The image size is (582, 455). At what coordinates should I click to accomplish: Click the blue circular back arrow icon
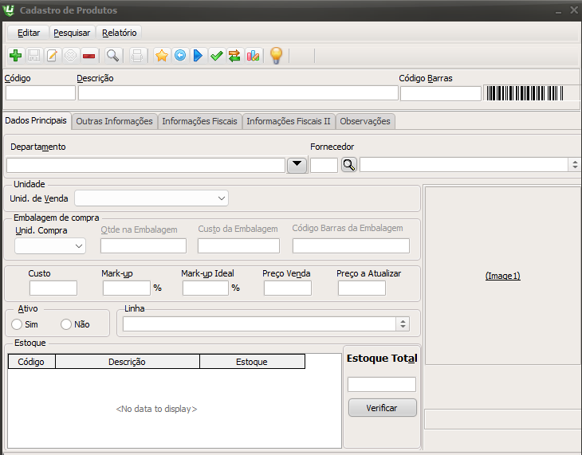point(180,56)
